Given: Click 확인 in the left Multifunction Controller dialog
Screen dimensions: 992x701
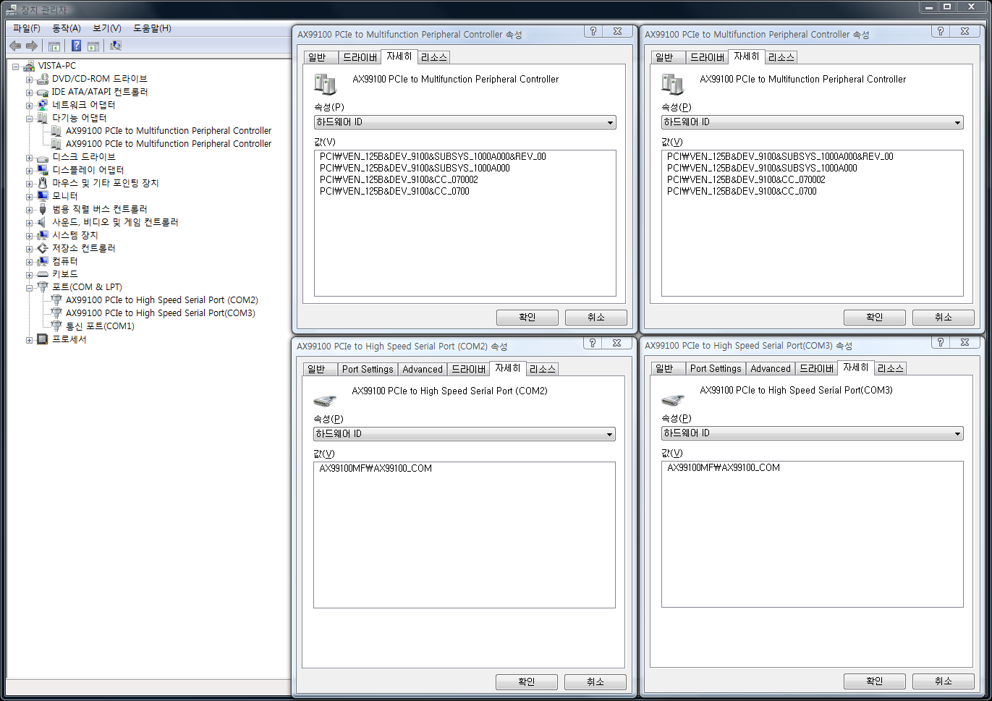Looking at the screenshot, I should point(527,318).
